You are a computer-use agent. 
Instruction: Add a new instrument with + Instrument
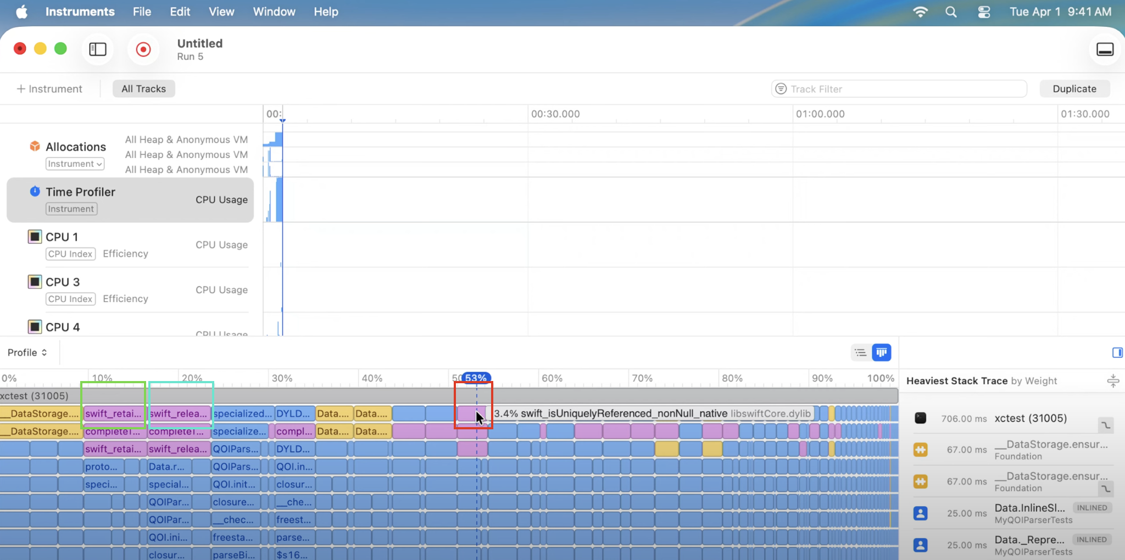(x=49, y=88)
